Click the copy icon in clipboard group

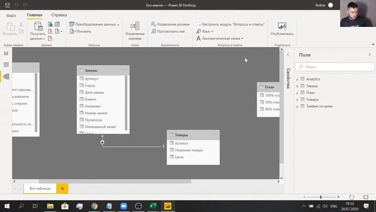click(21, 31)
